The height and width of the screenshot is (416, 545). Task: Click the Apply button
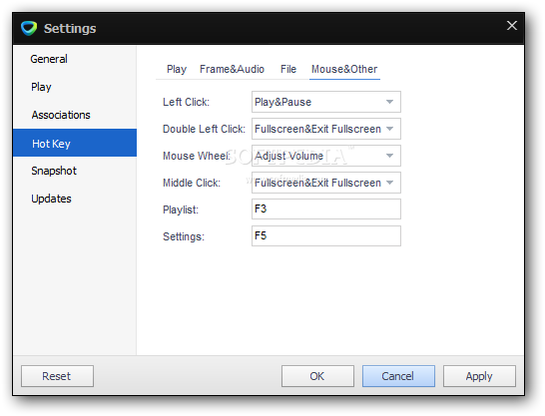[x=479, y=376]
